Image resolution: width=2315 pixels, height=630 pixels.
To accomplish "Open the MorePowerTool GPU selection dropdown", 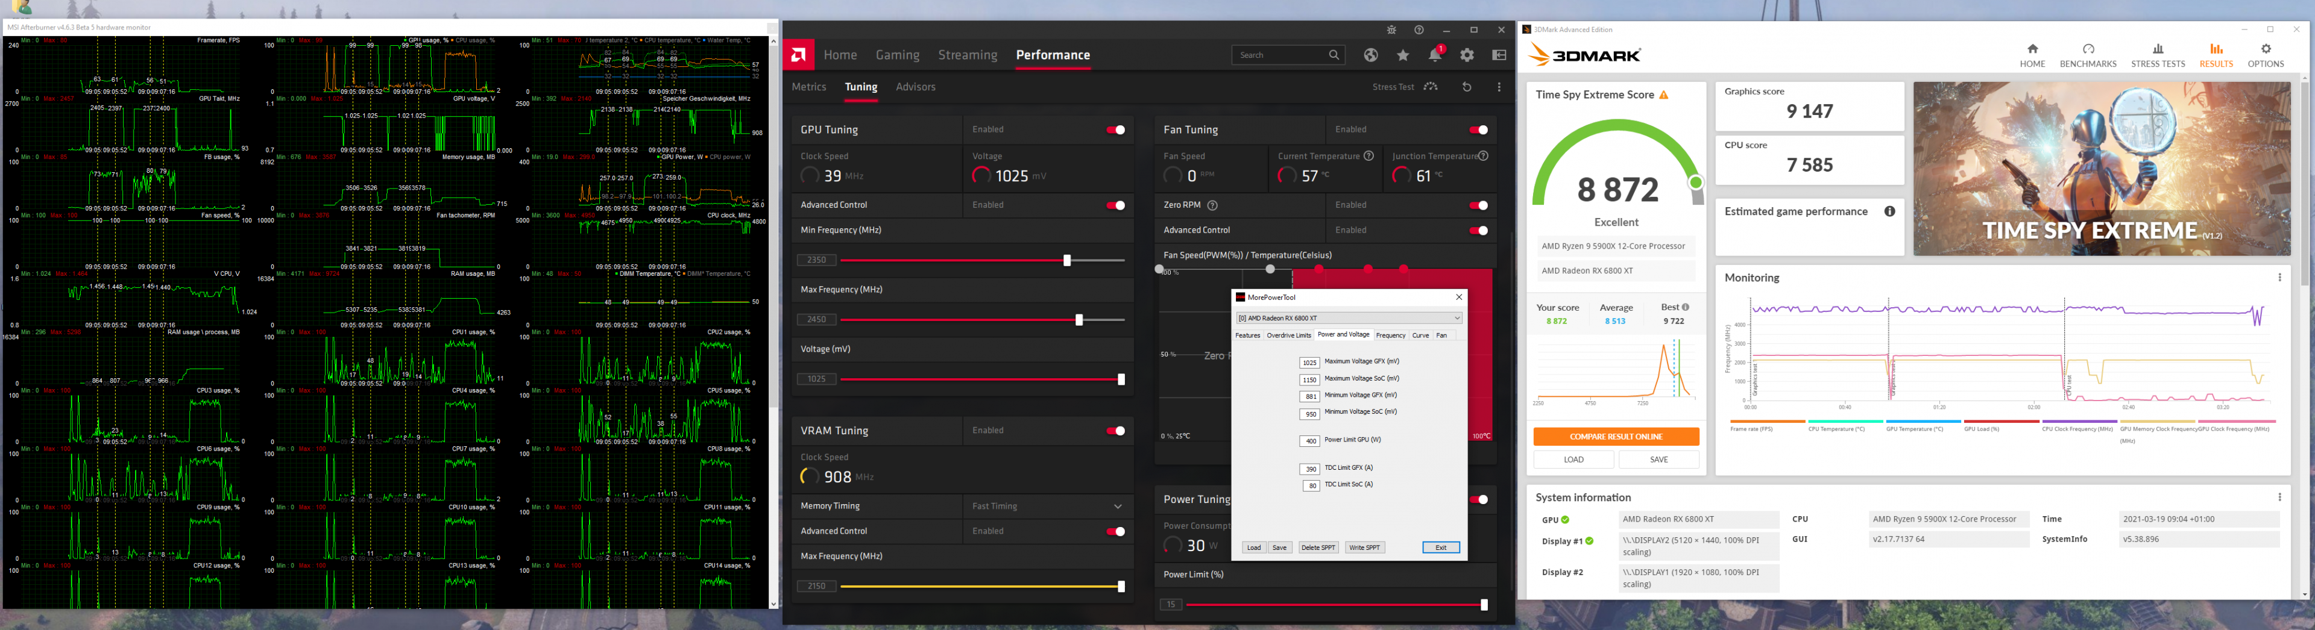I will click(x=1349, y=317).
